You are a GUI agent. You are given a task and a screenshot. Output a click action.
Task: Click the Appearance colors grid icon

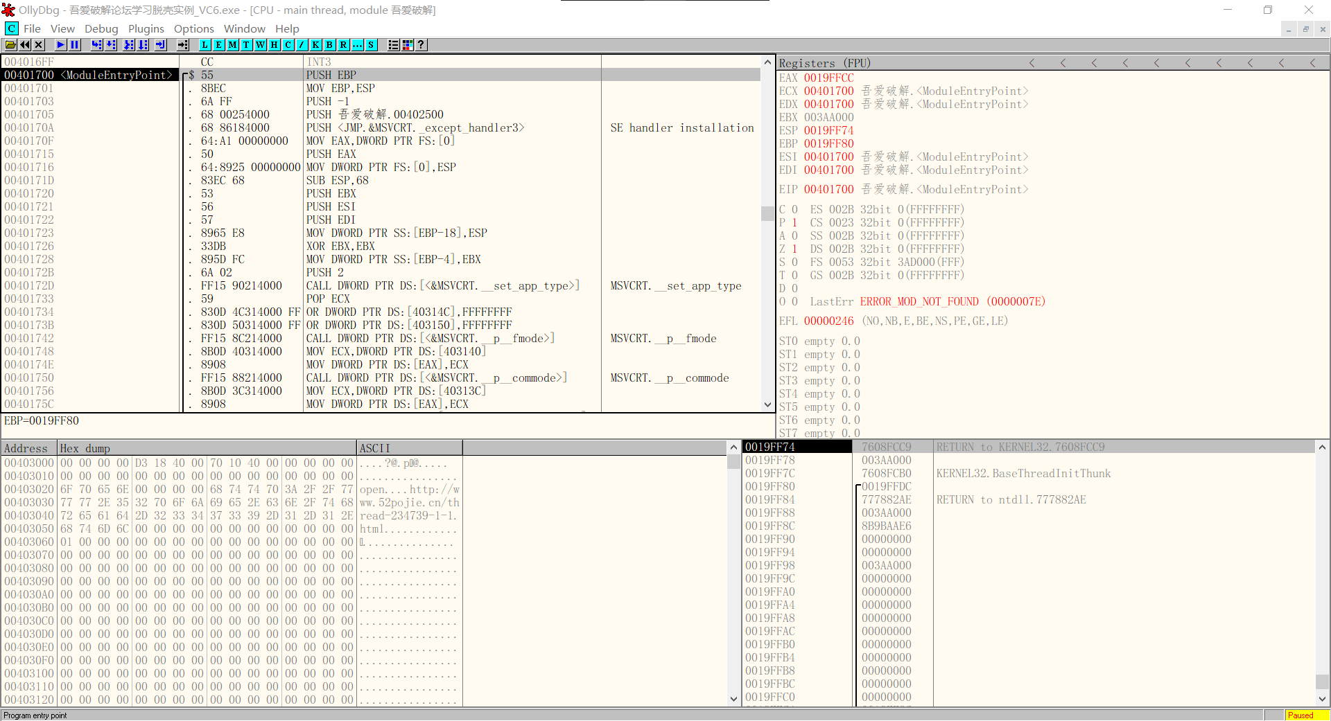[408, 45]
